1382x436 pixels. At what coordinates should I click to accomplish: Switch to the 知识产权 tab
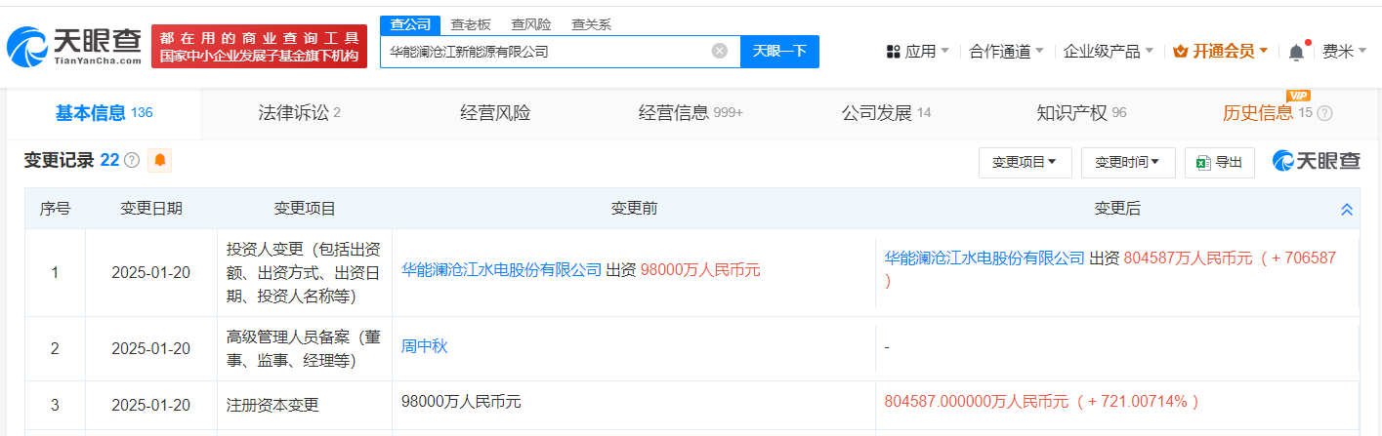[x=1081, y=113]
